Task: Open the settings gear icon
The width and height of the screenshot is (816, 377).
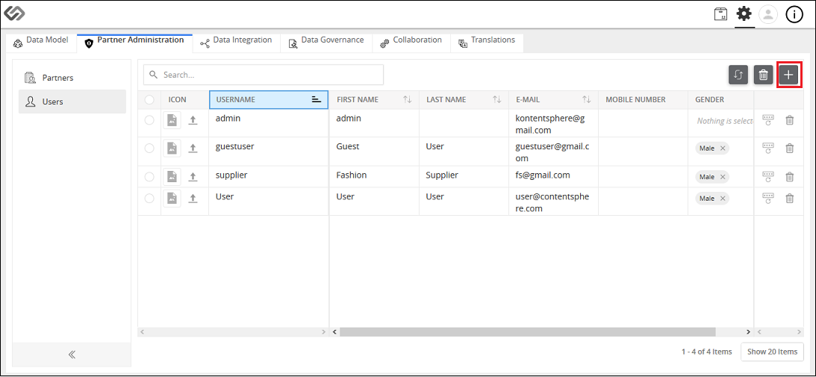Action: click(x=744, y=13)
